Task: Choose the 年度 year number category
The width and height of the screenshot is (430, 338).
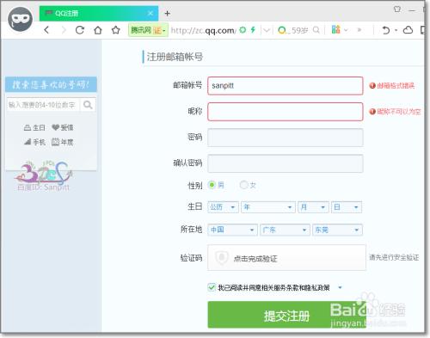Action: pyautogui.click(x=63, y=142)
